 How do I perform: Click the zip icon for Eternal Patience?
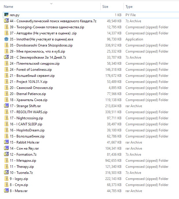click(6, 94)
